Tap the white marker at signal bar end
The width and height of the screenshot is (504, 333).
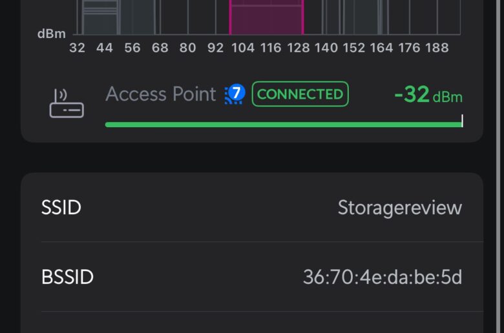pos(462,121)
